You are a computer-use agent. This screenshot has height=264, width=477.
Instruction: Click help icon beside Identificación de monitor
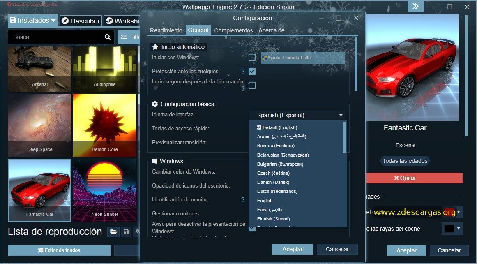click(243, 199)
